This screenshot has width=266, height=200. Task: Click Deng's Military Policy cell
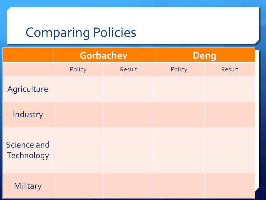(179, 186)
